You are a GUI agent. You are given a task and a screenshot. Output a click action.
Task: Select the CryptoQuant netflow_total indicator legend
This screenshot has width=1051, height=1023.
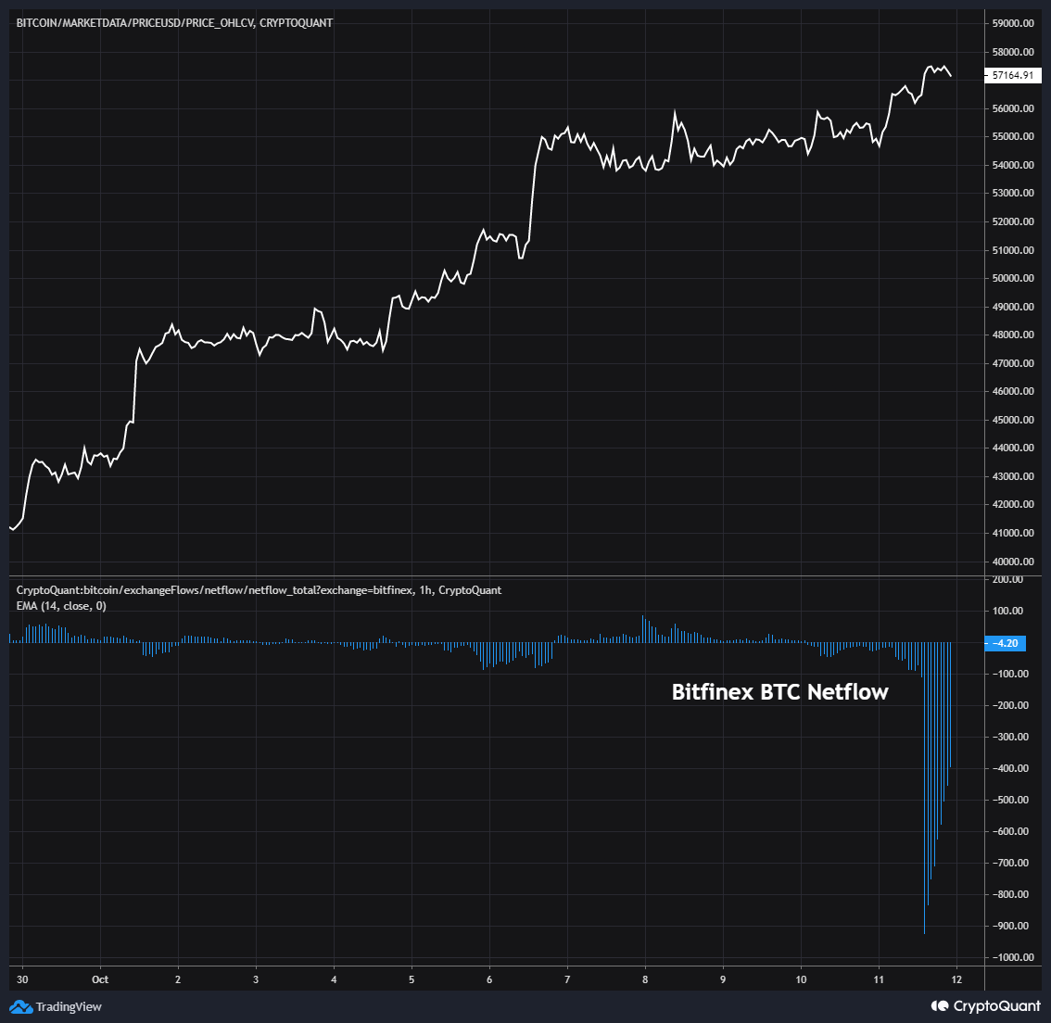258,589
